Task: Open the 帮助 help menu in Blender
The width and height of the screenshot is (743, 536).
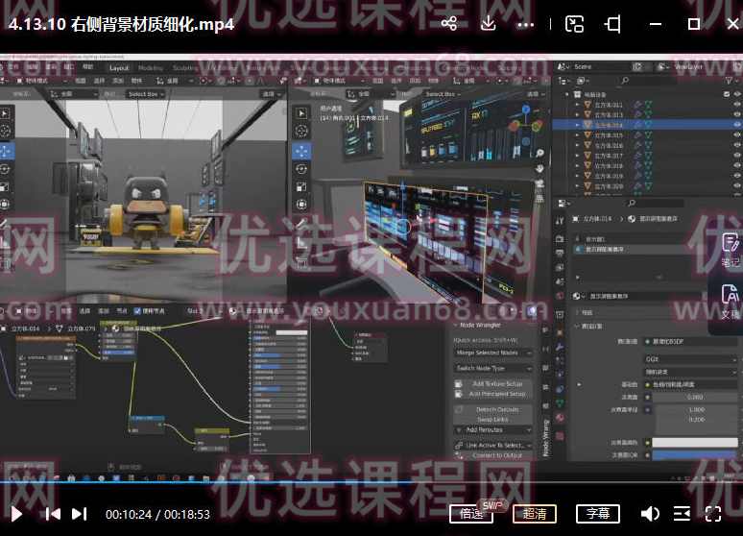Action: (88, 67)
